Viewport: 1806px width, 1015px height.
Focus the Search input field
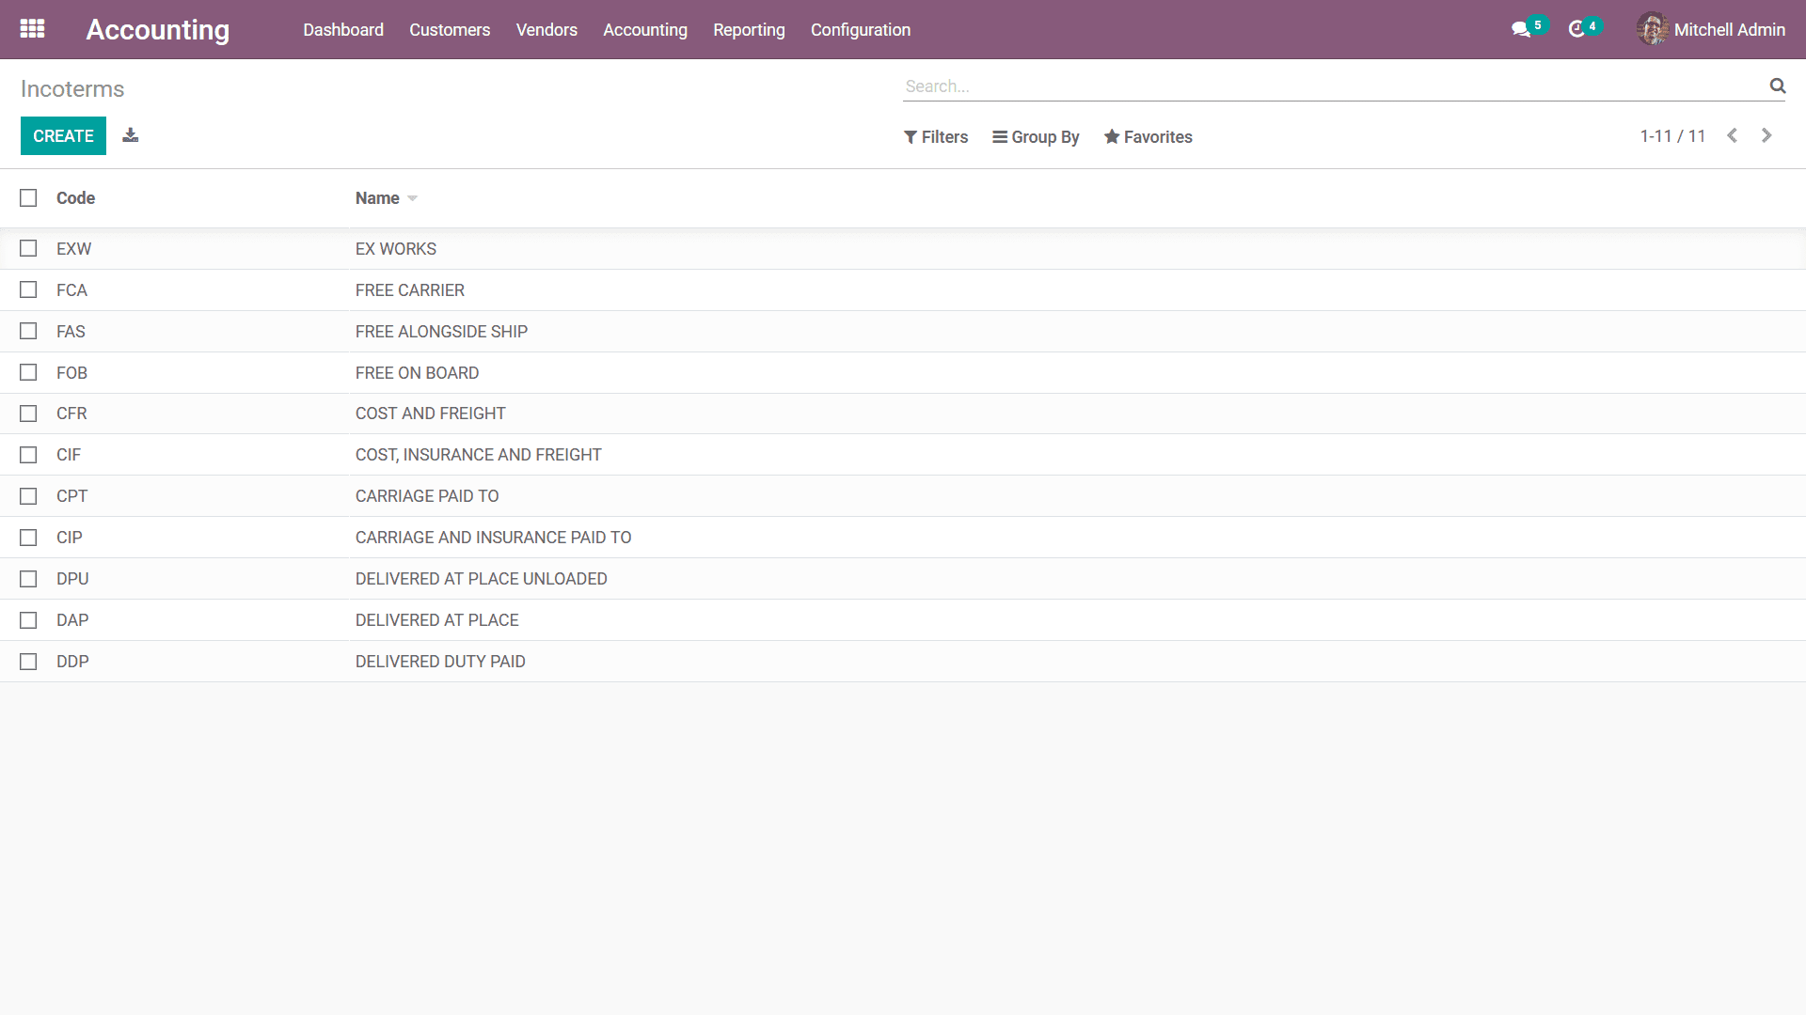point(1334,86)
